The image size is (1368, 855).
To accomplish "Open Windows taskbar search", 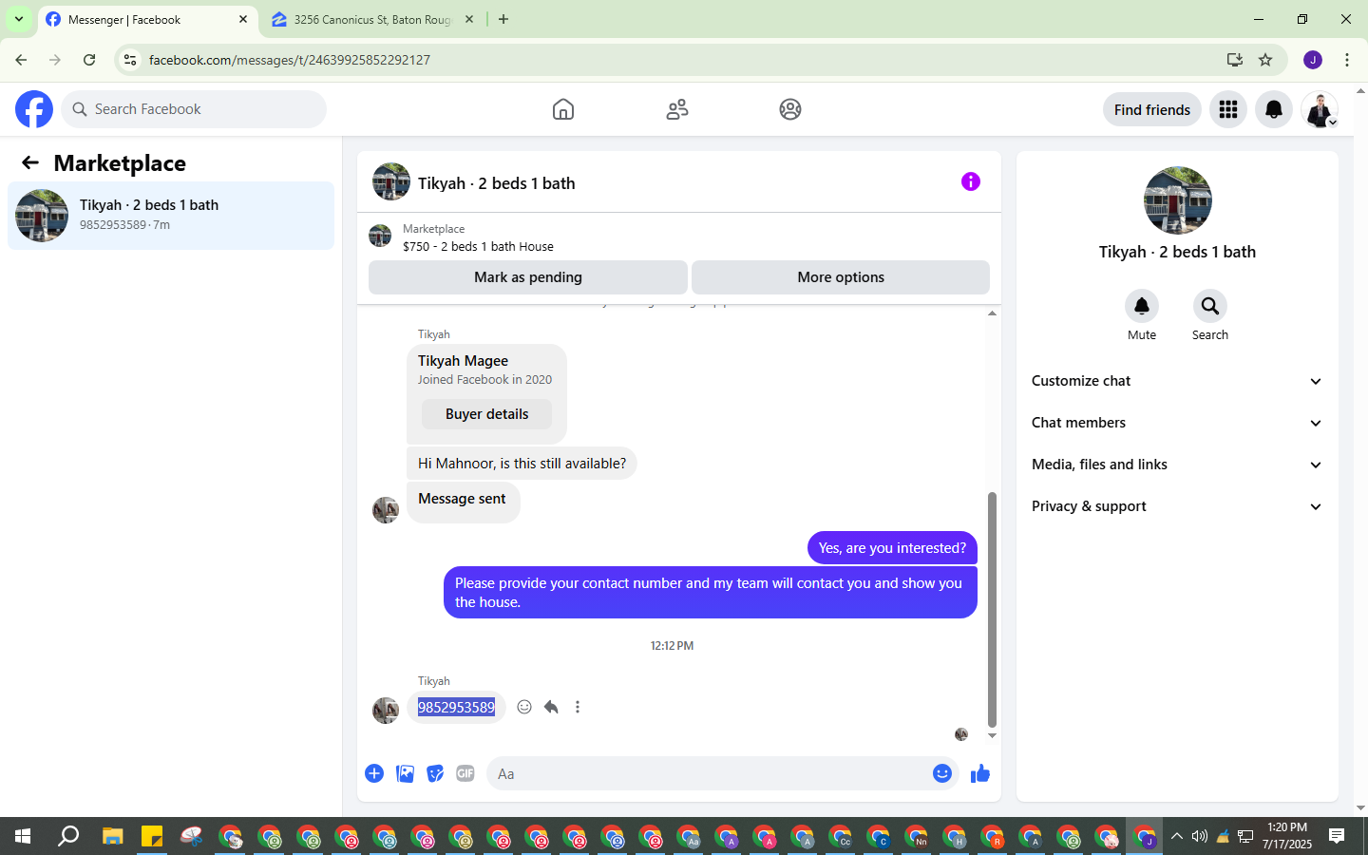I will pos(68,836).
